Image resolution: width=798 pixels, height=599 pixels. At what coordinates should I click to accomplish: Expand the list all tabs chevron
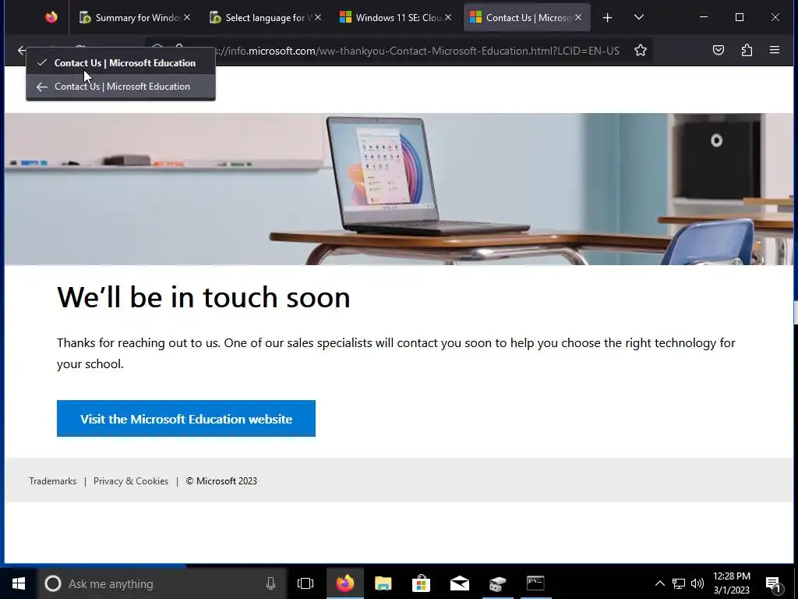click(639, 17)
